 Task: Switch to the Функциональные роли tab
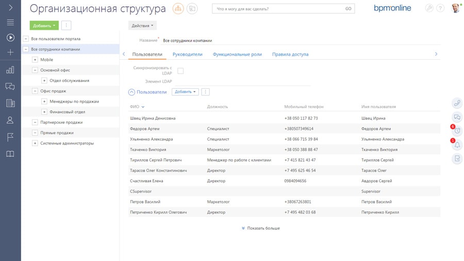237,54
